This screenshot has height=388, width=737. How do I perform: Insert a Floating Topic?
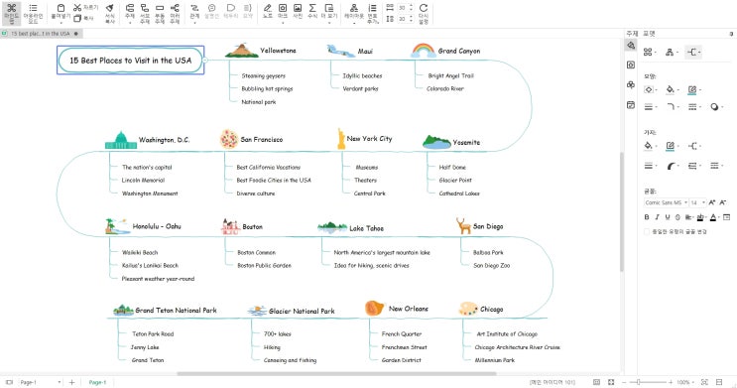point(160,13)
